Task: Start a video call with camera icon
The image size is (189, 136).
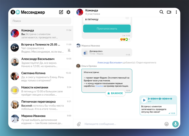Action: (169, 12)
